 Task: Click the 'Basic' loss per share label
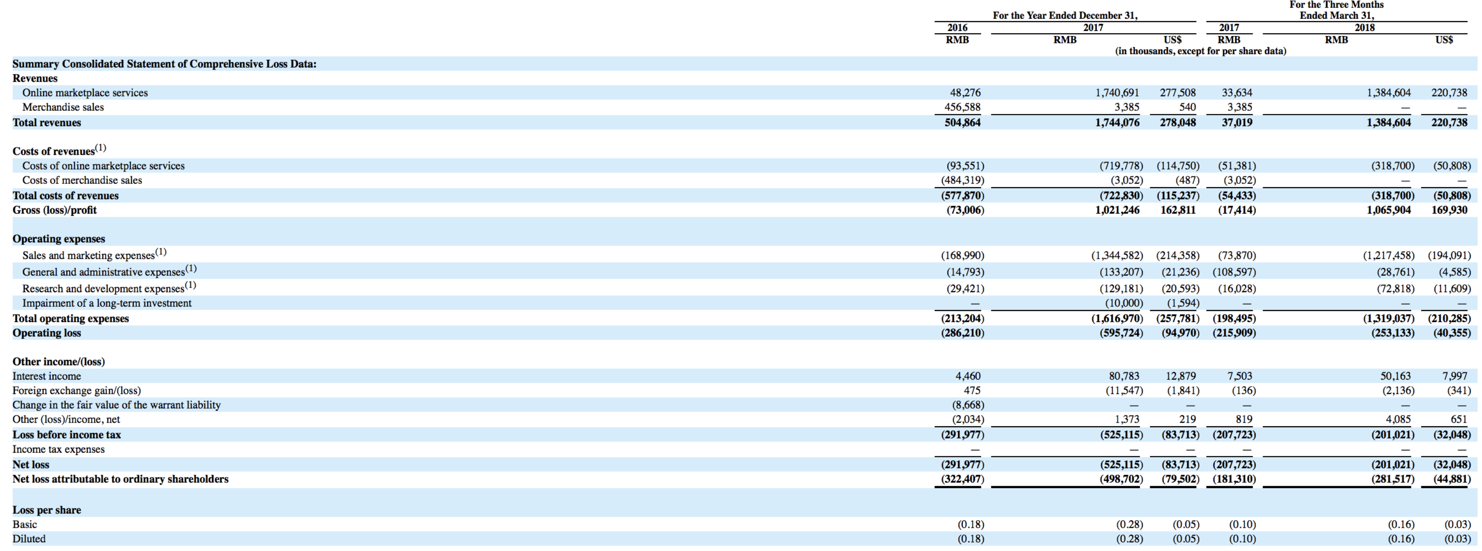[25, 525]
